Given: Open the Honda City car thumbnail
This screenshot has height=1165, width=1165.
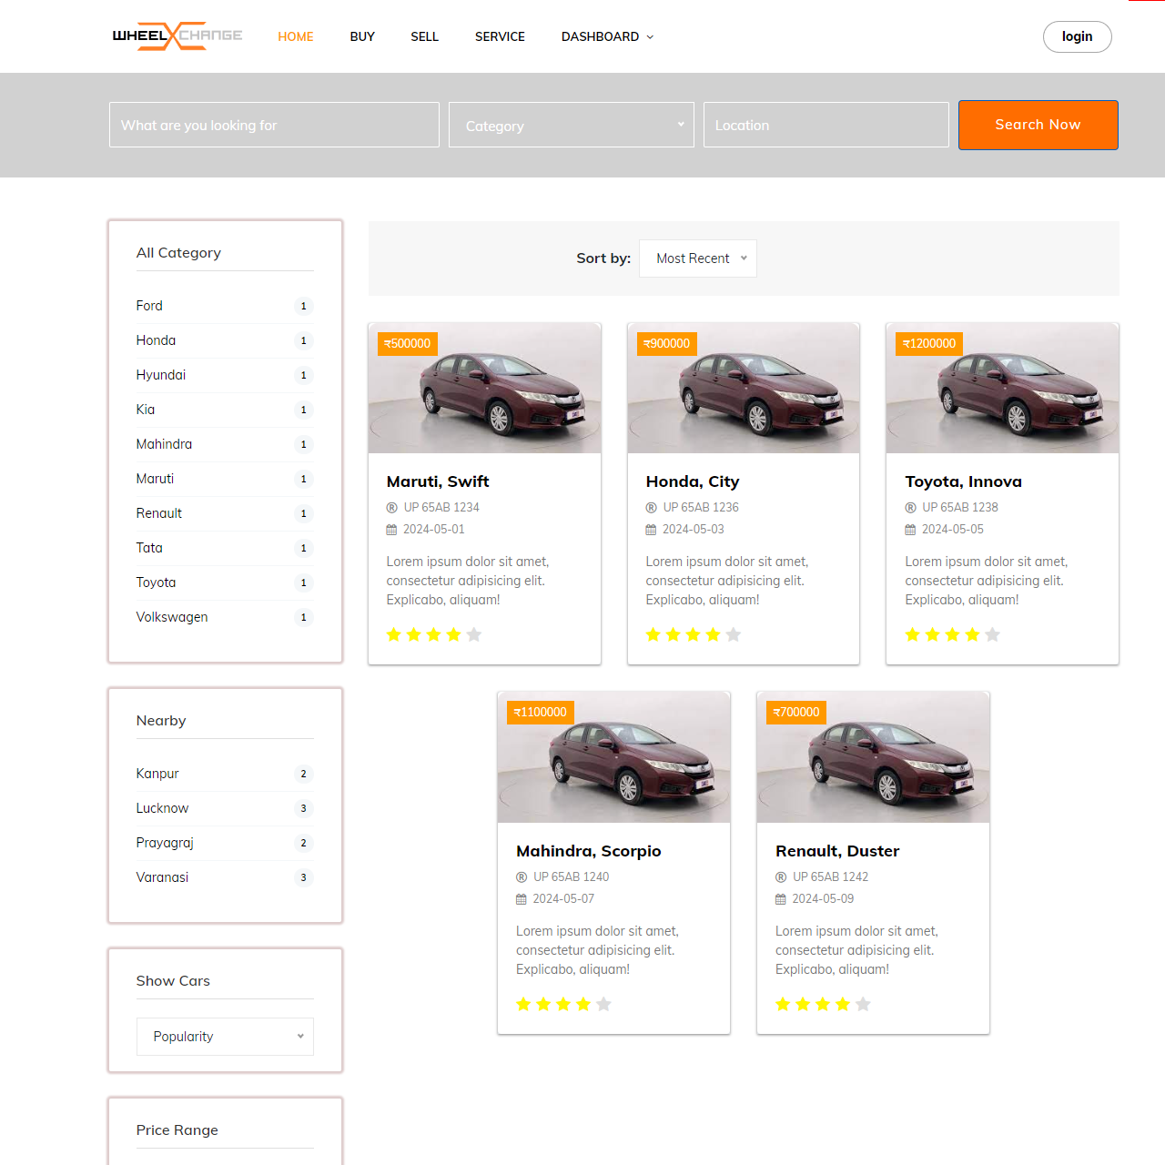Looking at the screenshot, I should tap(744, 389).
